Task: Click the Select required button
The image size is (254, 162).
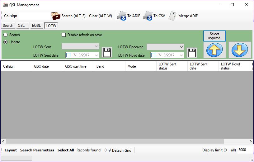Action: [x=214, y=36]
